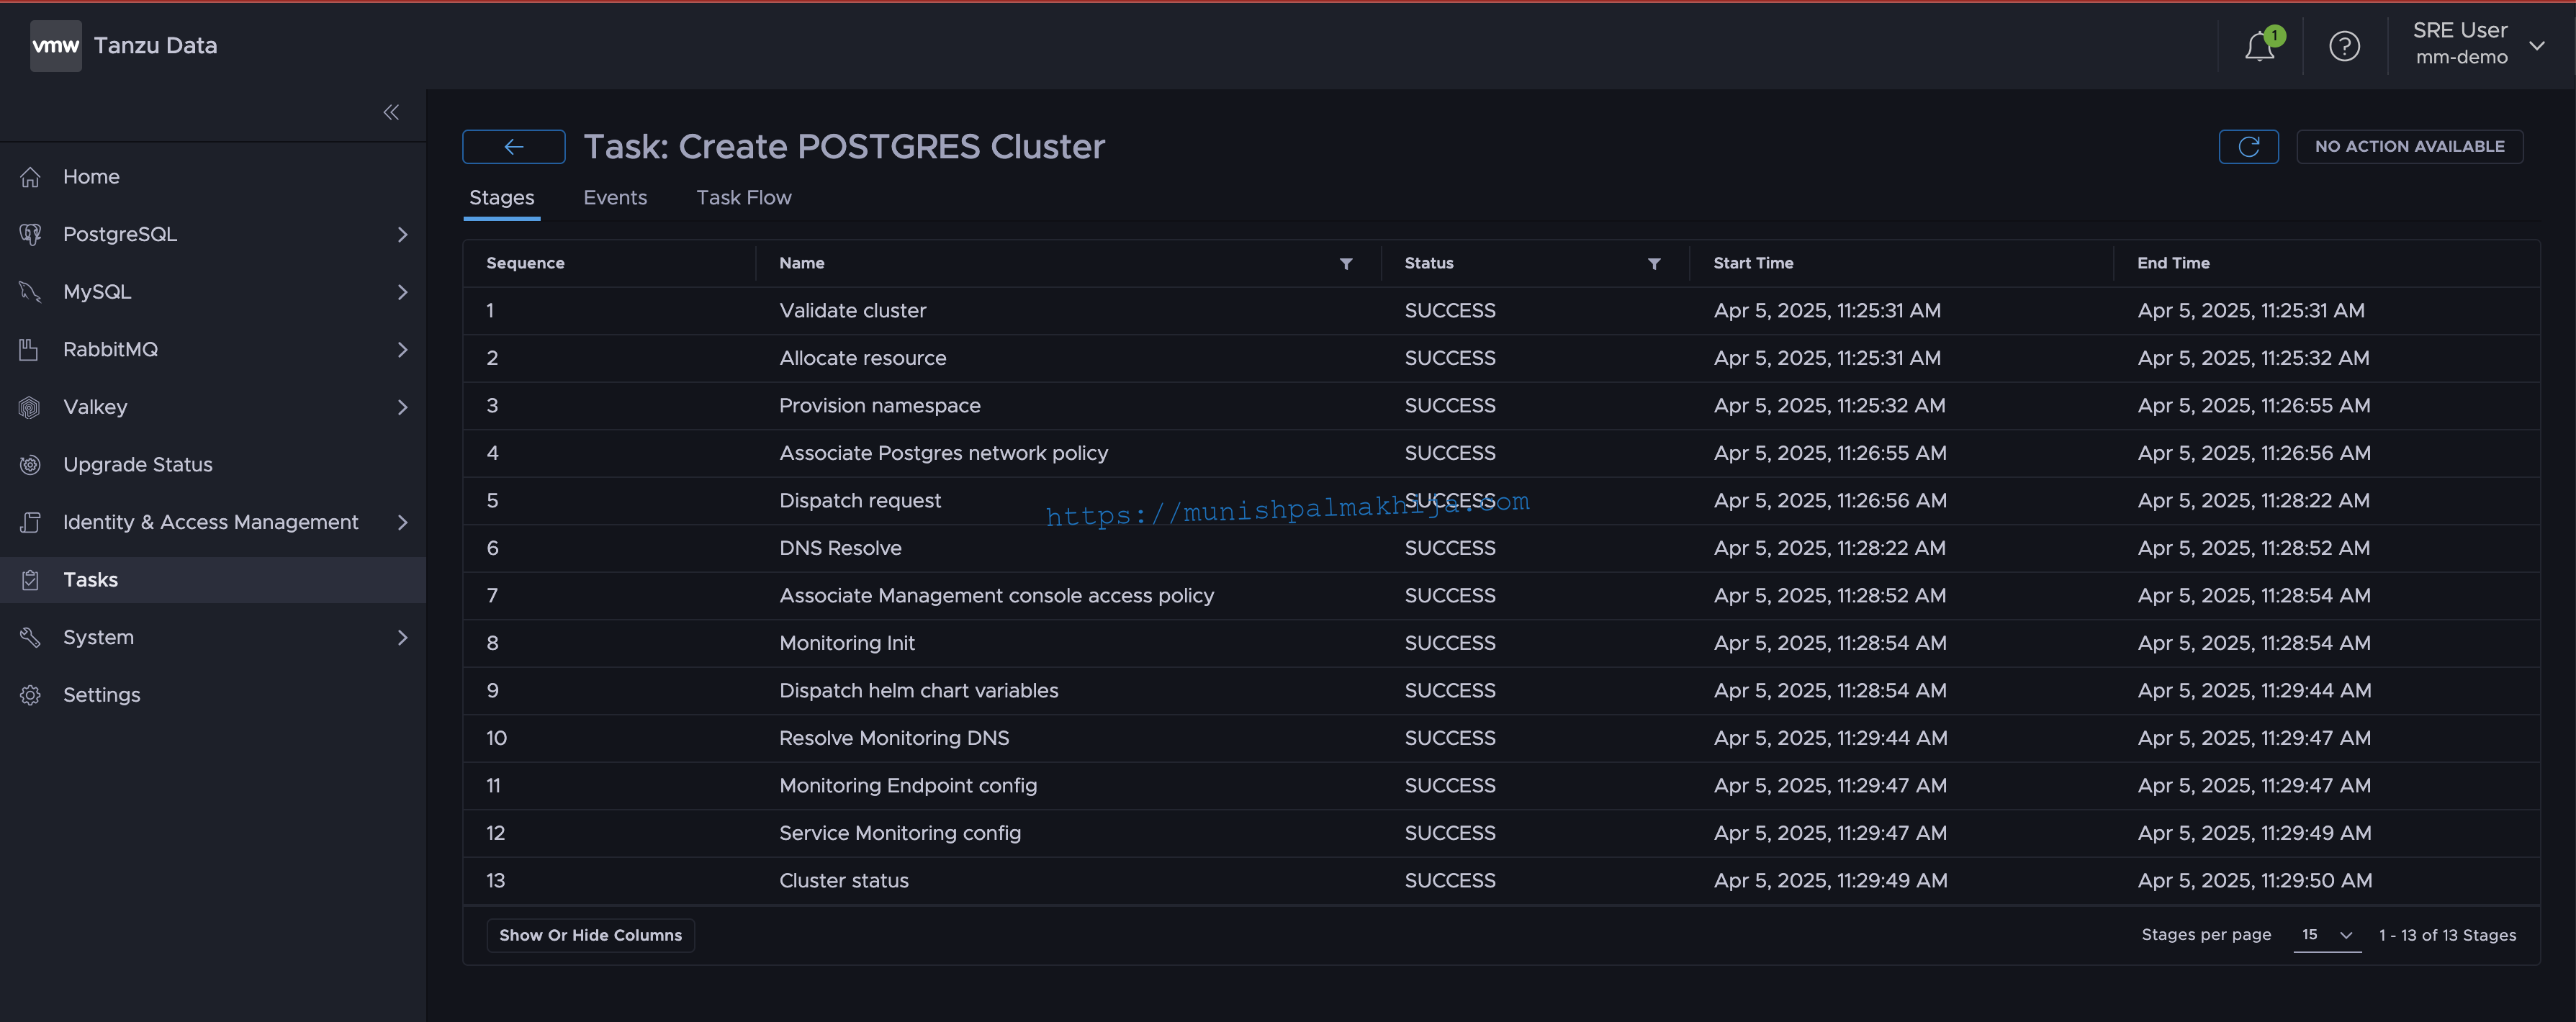Click sequence number 13 cell
2576x1022 pixels.
[x=495, y=881]
